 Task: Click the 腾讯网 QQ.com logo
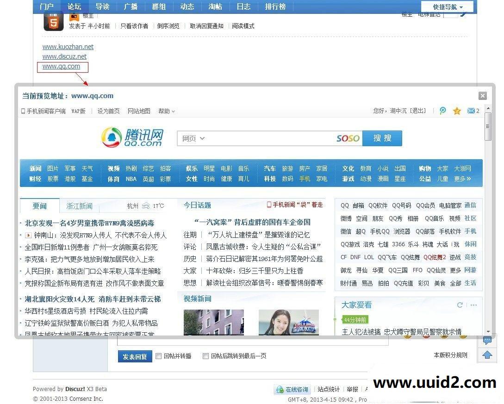(131, 138)
